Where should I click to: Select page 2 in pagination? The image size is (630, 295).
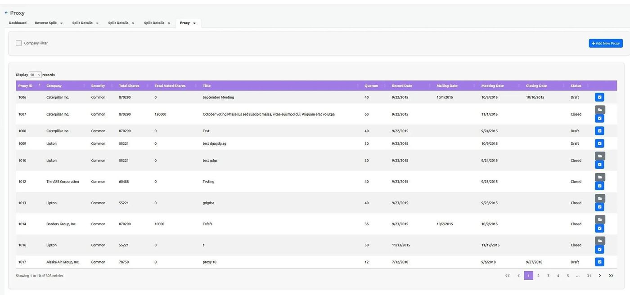[x=538, y=276]
